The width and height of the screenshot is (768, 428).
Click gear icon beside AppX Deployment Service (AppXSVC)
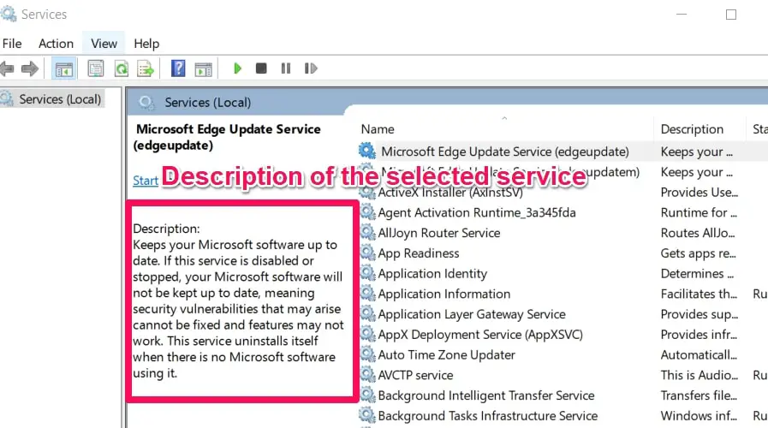tap(368, 334)
